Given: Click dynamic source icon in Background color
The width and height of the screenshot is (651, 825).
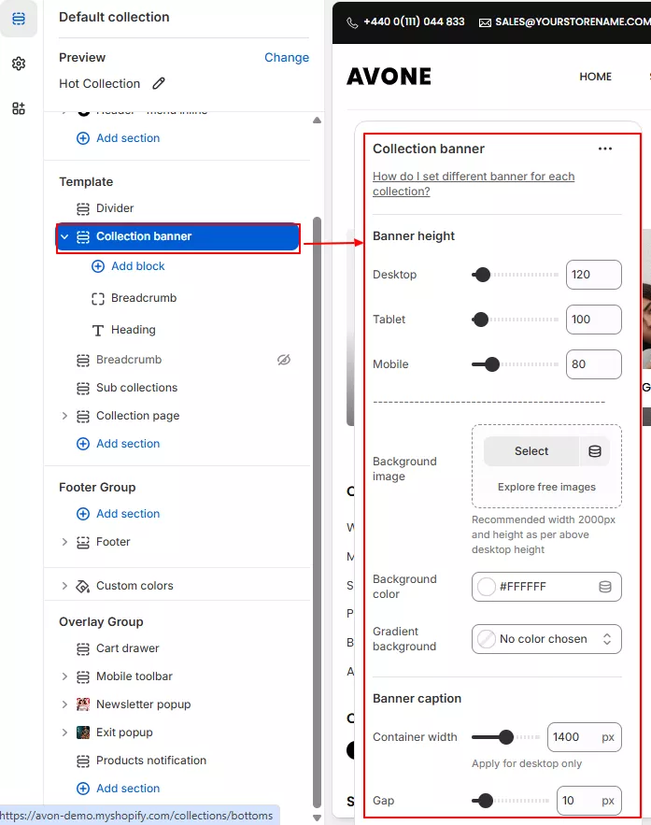Looking at the screenshot, I should [x=605, y=587].
